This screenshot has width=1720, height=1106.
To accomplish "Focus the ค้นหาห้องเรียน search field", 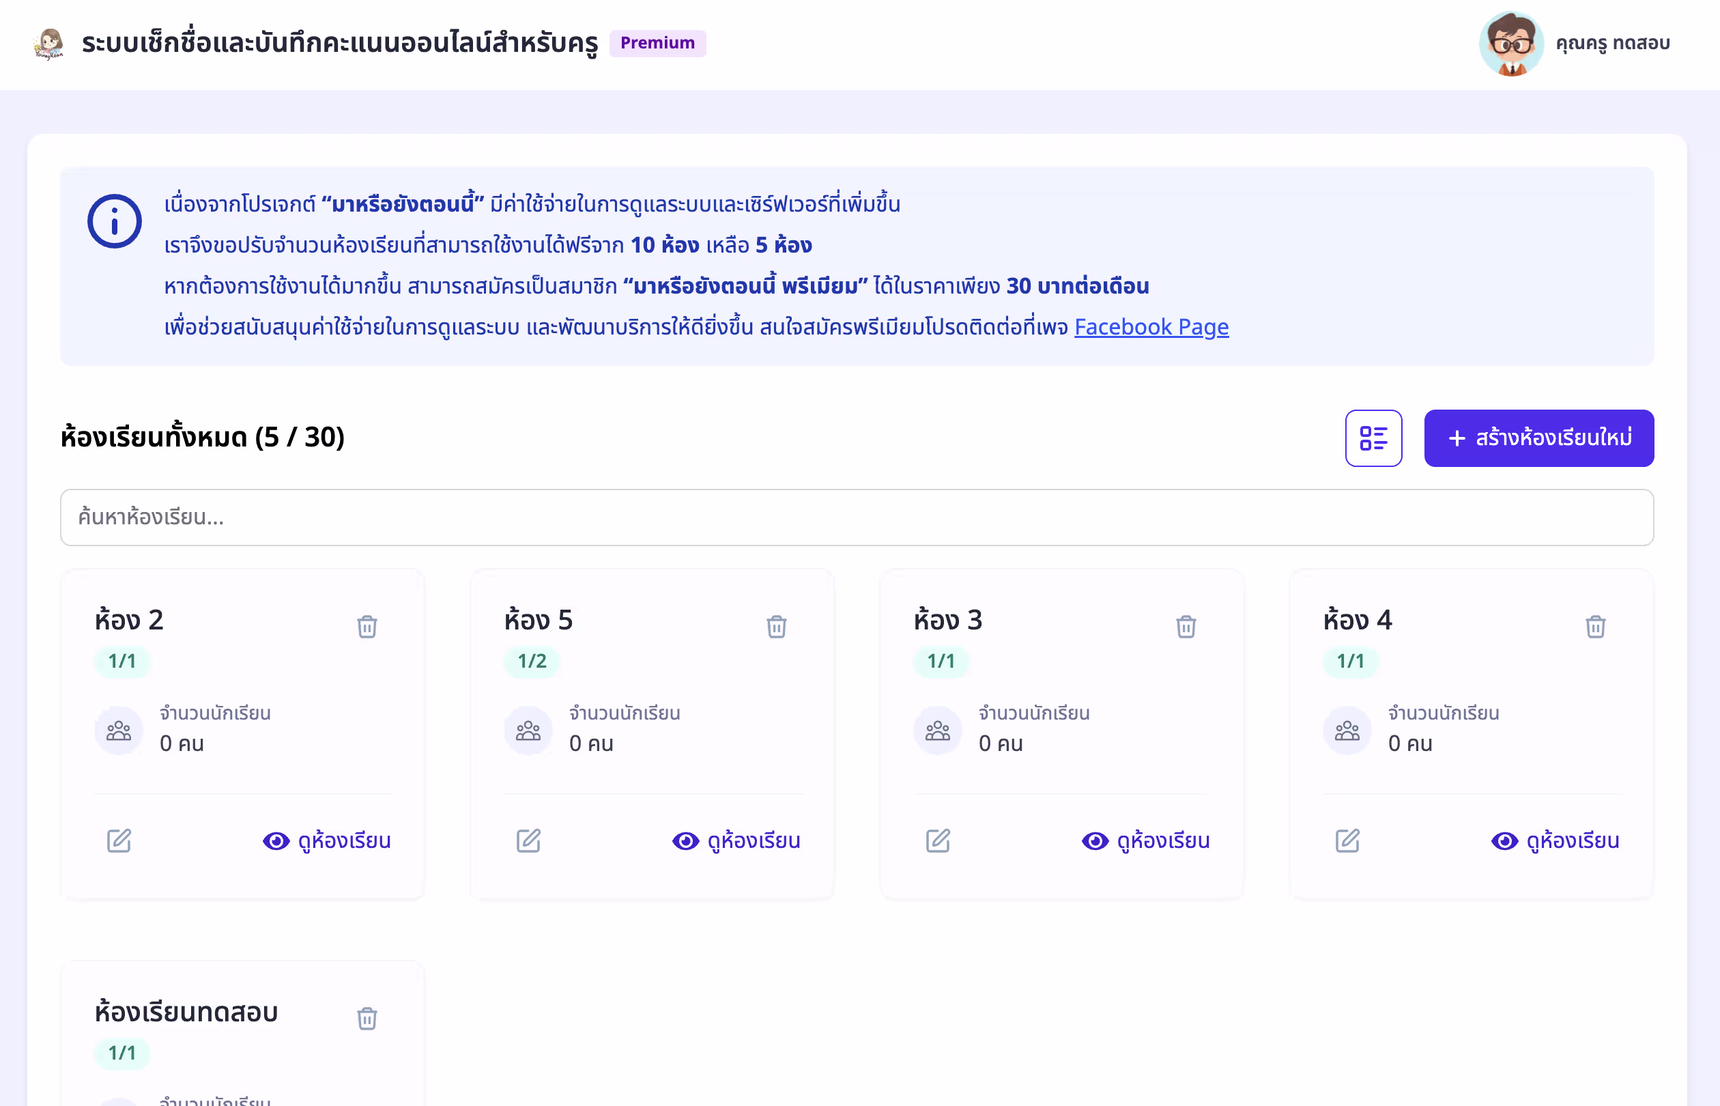I will (857, 517).
